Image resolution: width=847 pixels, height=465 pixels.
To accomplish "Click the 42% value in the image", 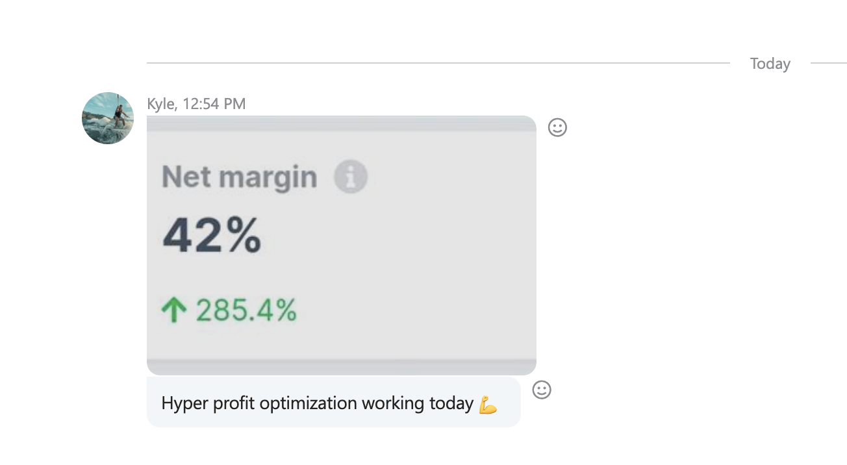I will (x=212, y=236).
